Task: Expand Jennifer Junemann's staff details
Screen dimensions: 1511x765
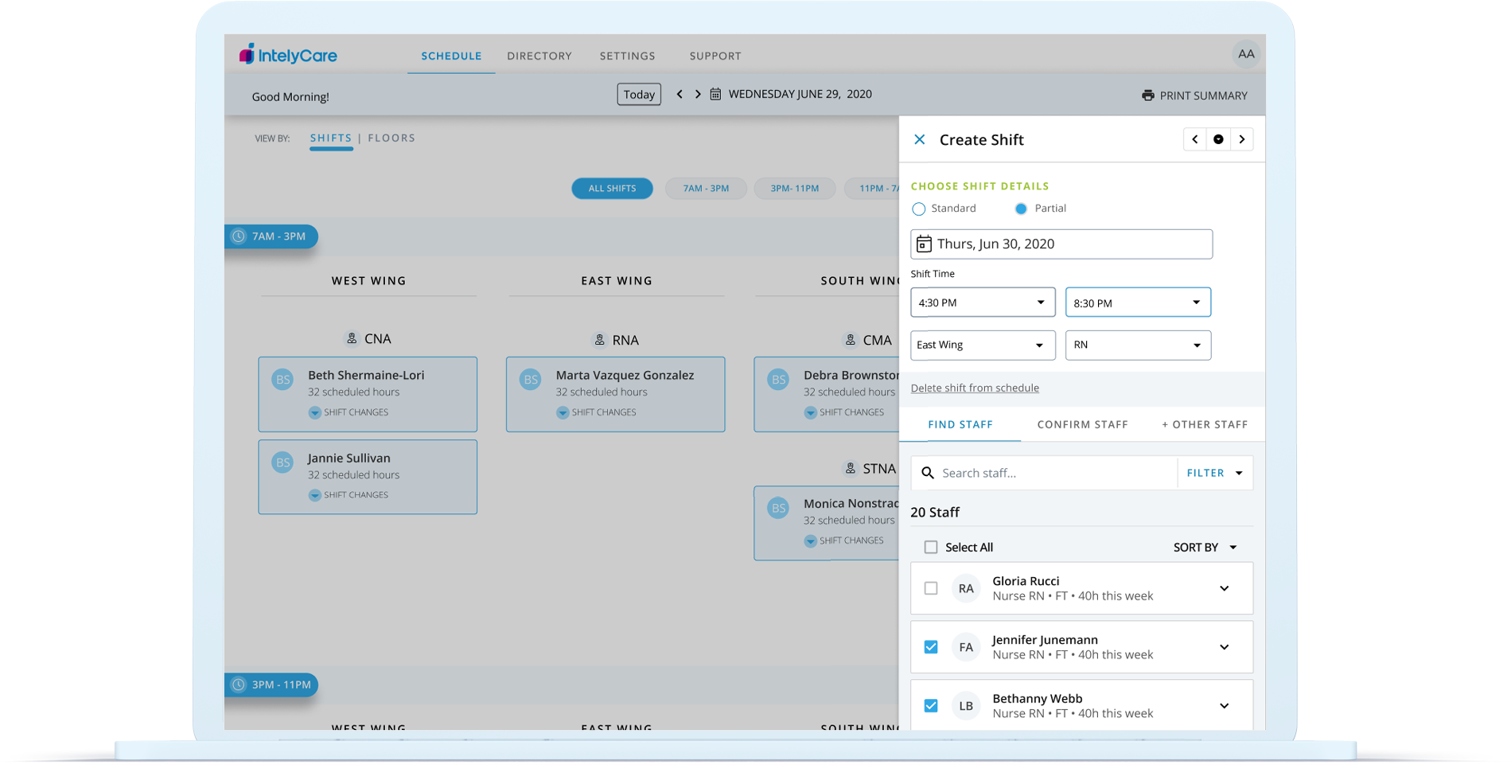Action: tap(1224, 647)
